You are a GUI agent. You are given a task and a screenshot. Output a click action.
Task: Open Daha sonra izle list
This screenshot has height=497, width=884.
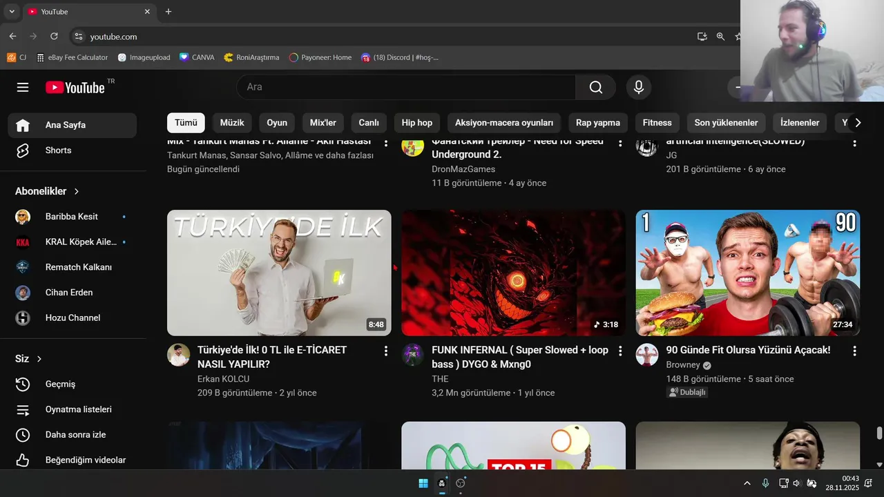click(73, 435)
